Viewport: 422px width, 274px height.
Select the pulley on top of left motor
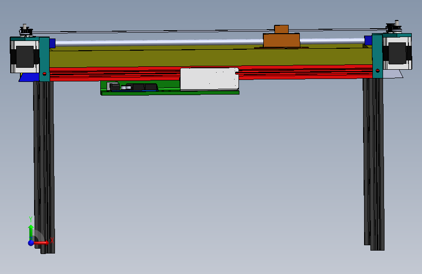(x=26, y=30)
